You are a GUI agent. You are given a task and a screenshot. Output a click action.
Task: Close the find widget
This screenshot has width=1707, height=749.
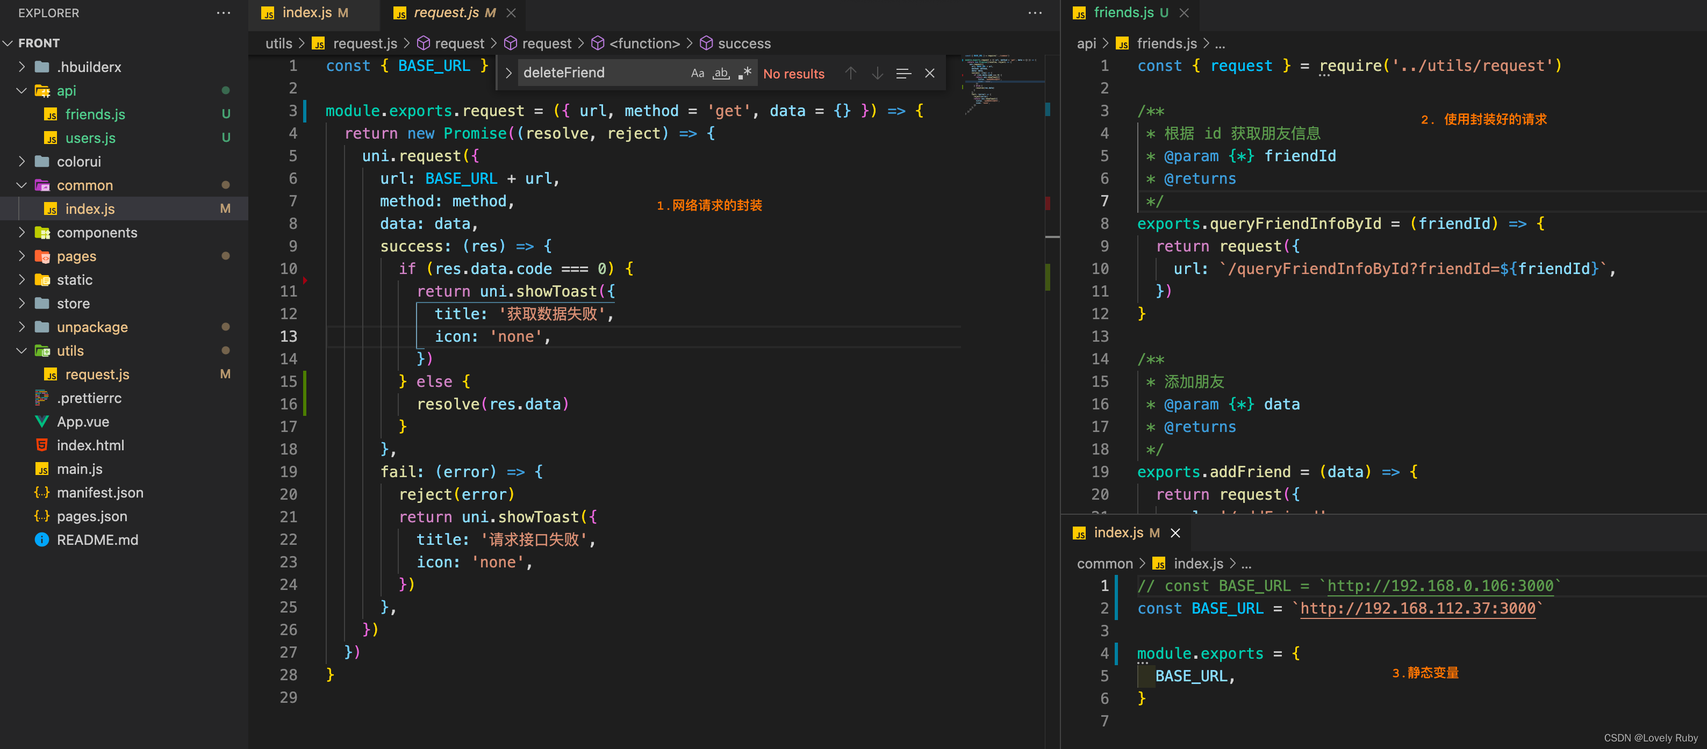pos(930,74)
